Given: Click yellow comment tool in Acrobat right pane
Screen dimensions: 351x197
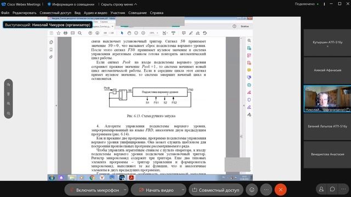Looking at the screenshot, I should point(249,70).
